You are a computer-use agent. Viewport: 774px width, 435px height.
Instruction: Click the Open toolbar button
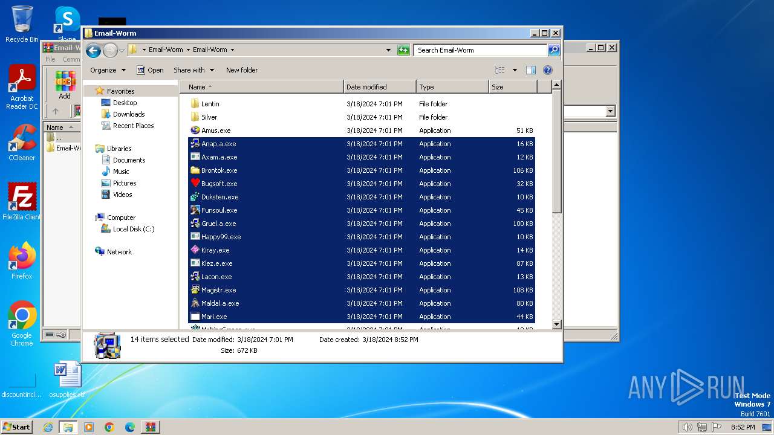click(x=150, y=70)
